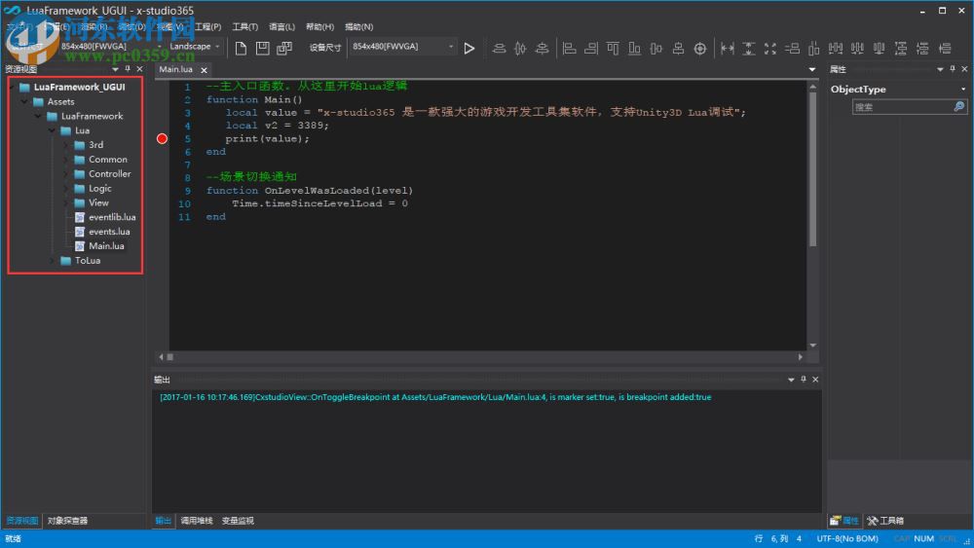
Task: Click the make same height icon
Action: (x=749, y=48)
